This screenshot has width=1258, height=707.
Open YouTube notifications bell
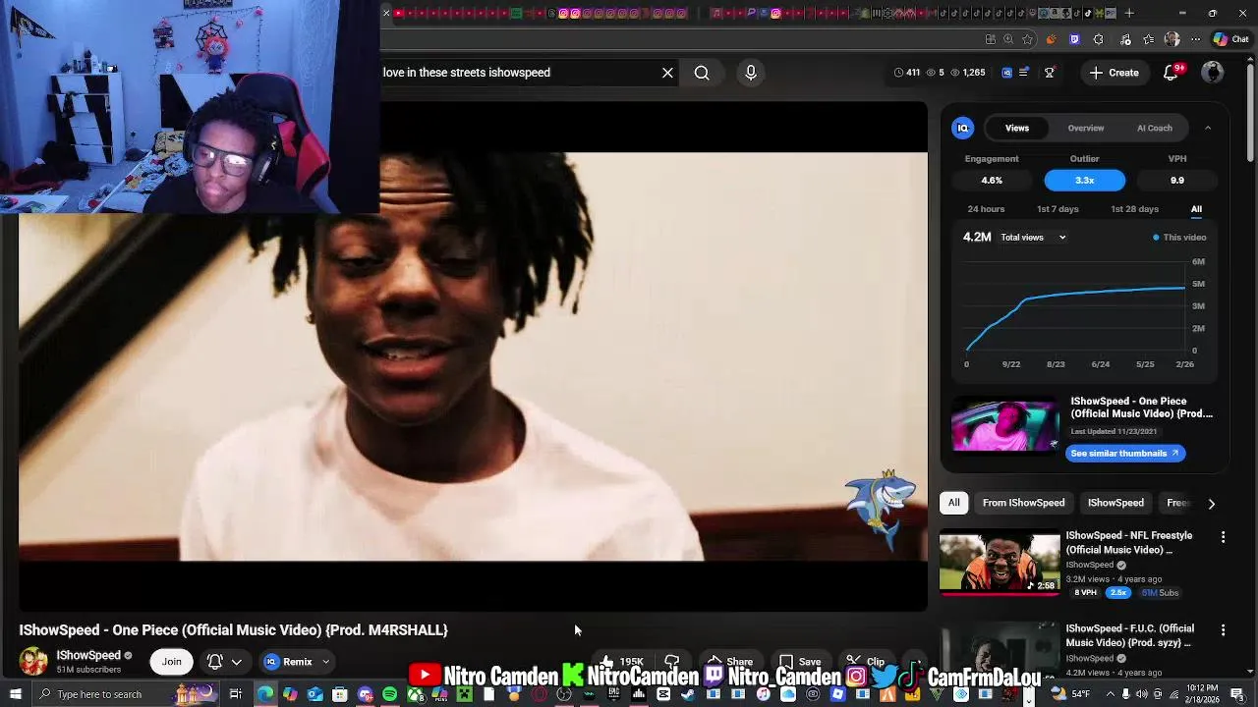(x=1171, y=73)
